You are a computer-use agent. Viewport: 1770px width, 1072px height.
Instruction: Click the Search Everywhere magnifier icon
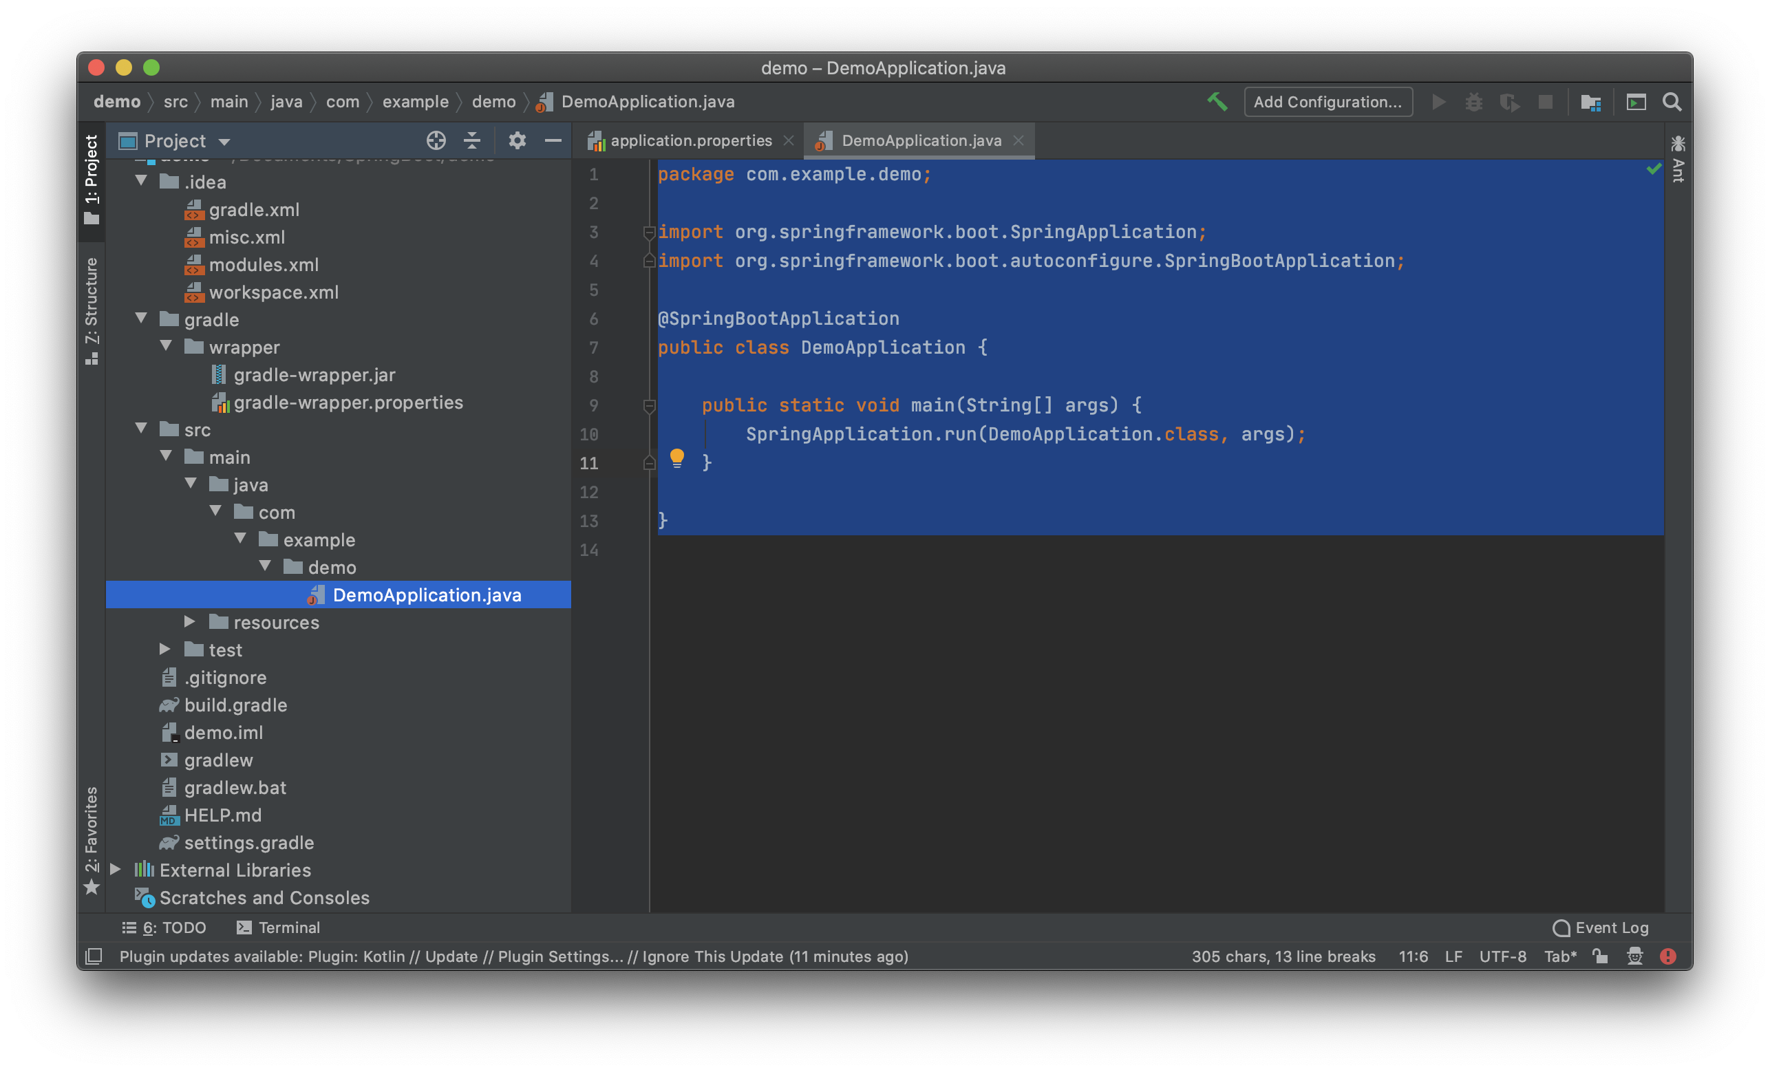coord(1672,102)
